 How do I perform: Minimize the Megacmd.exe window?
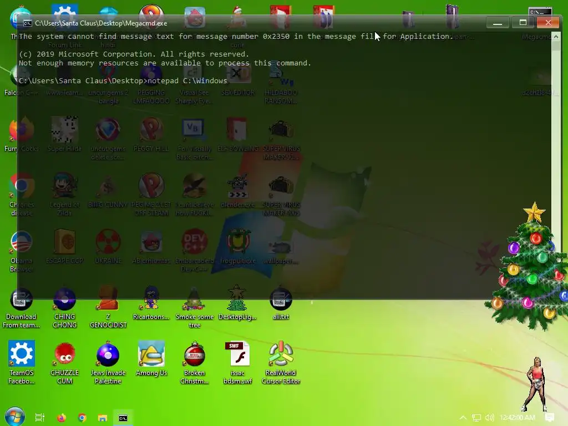tap(498, 23)
